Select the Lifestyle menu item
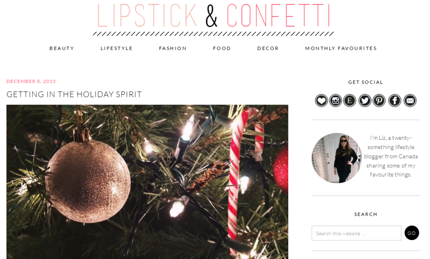The image size is (430, 259). point(117,48)
